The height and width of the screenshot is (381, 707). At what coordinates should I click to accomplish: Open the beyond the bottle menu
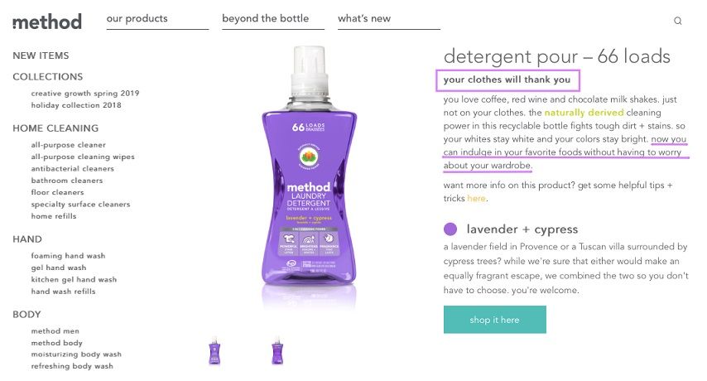265,18
